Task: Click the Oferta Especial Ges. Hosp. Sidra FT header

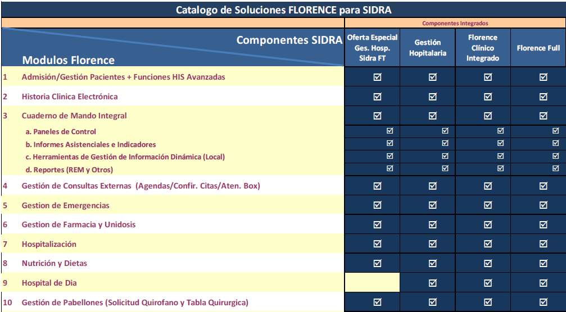Action: (x=372, y=47)
